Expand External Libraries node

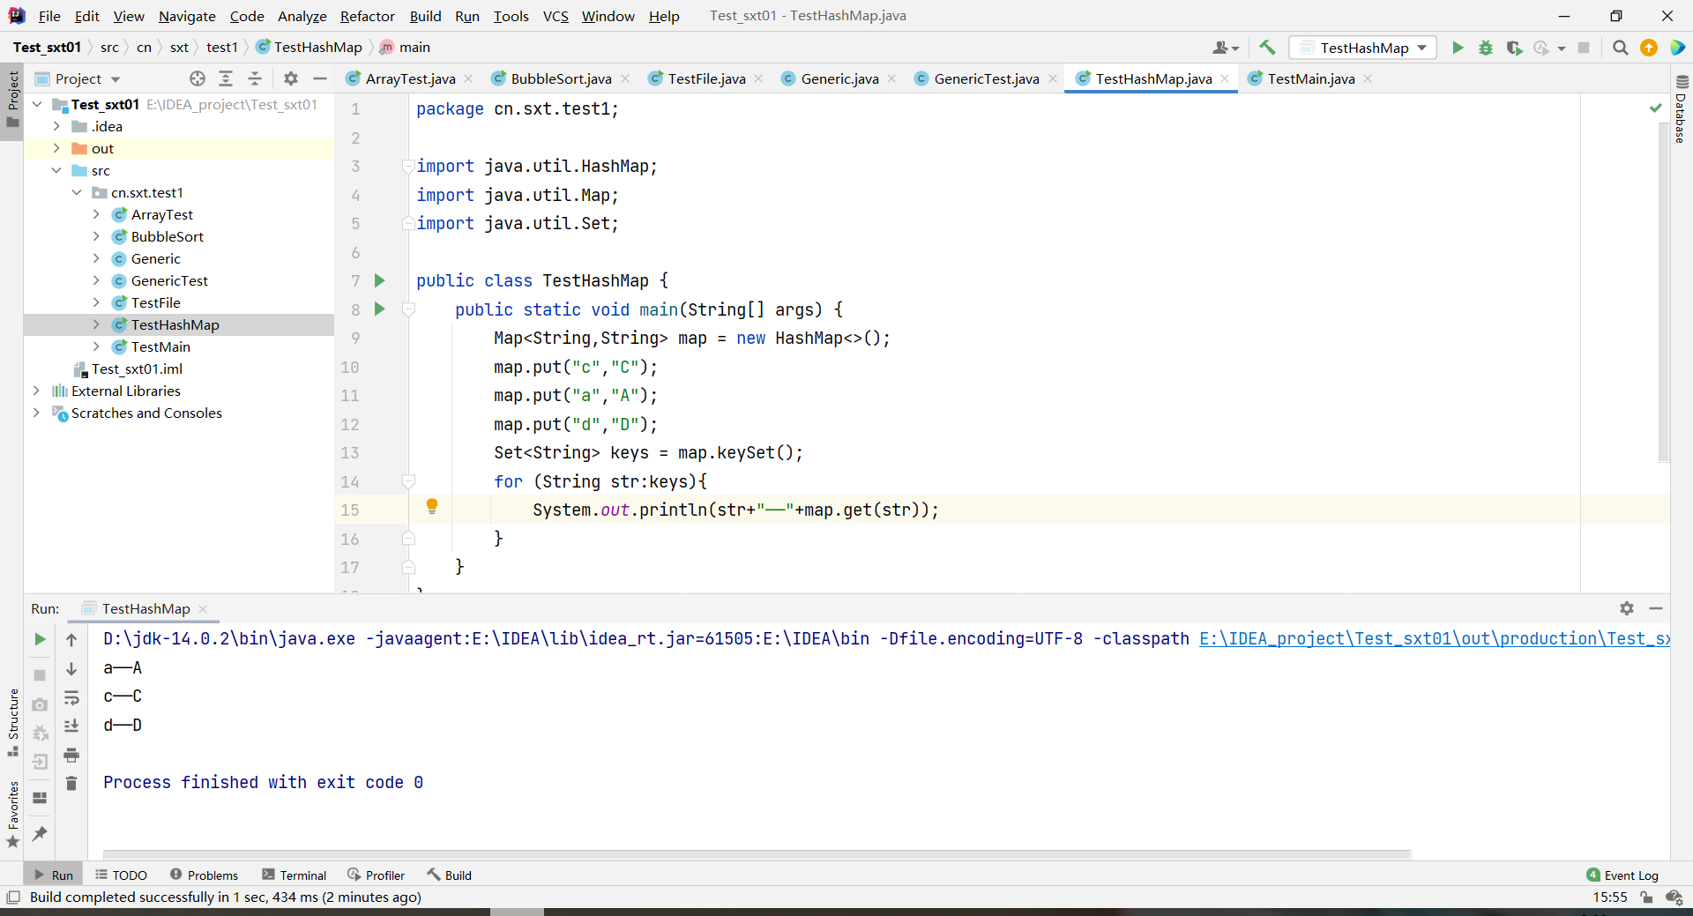tap(36, 391)
